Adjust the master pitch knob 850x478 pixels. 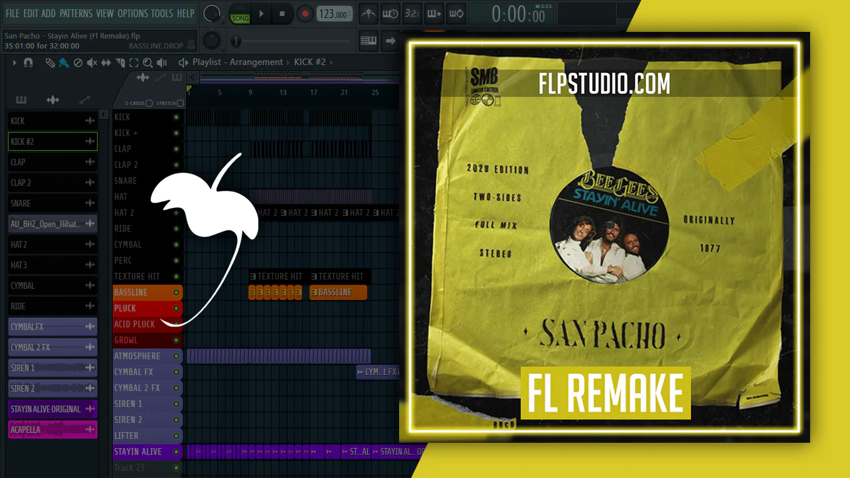(212, 40)
